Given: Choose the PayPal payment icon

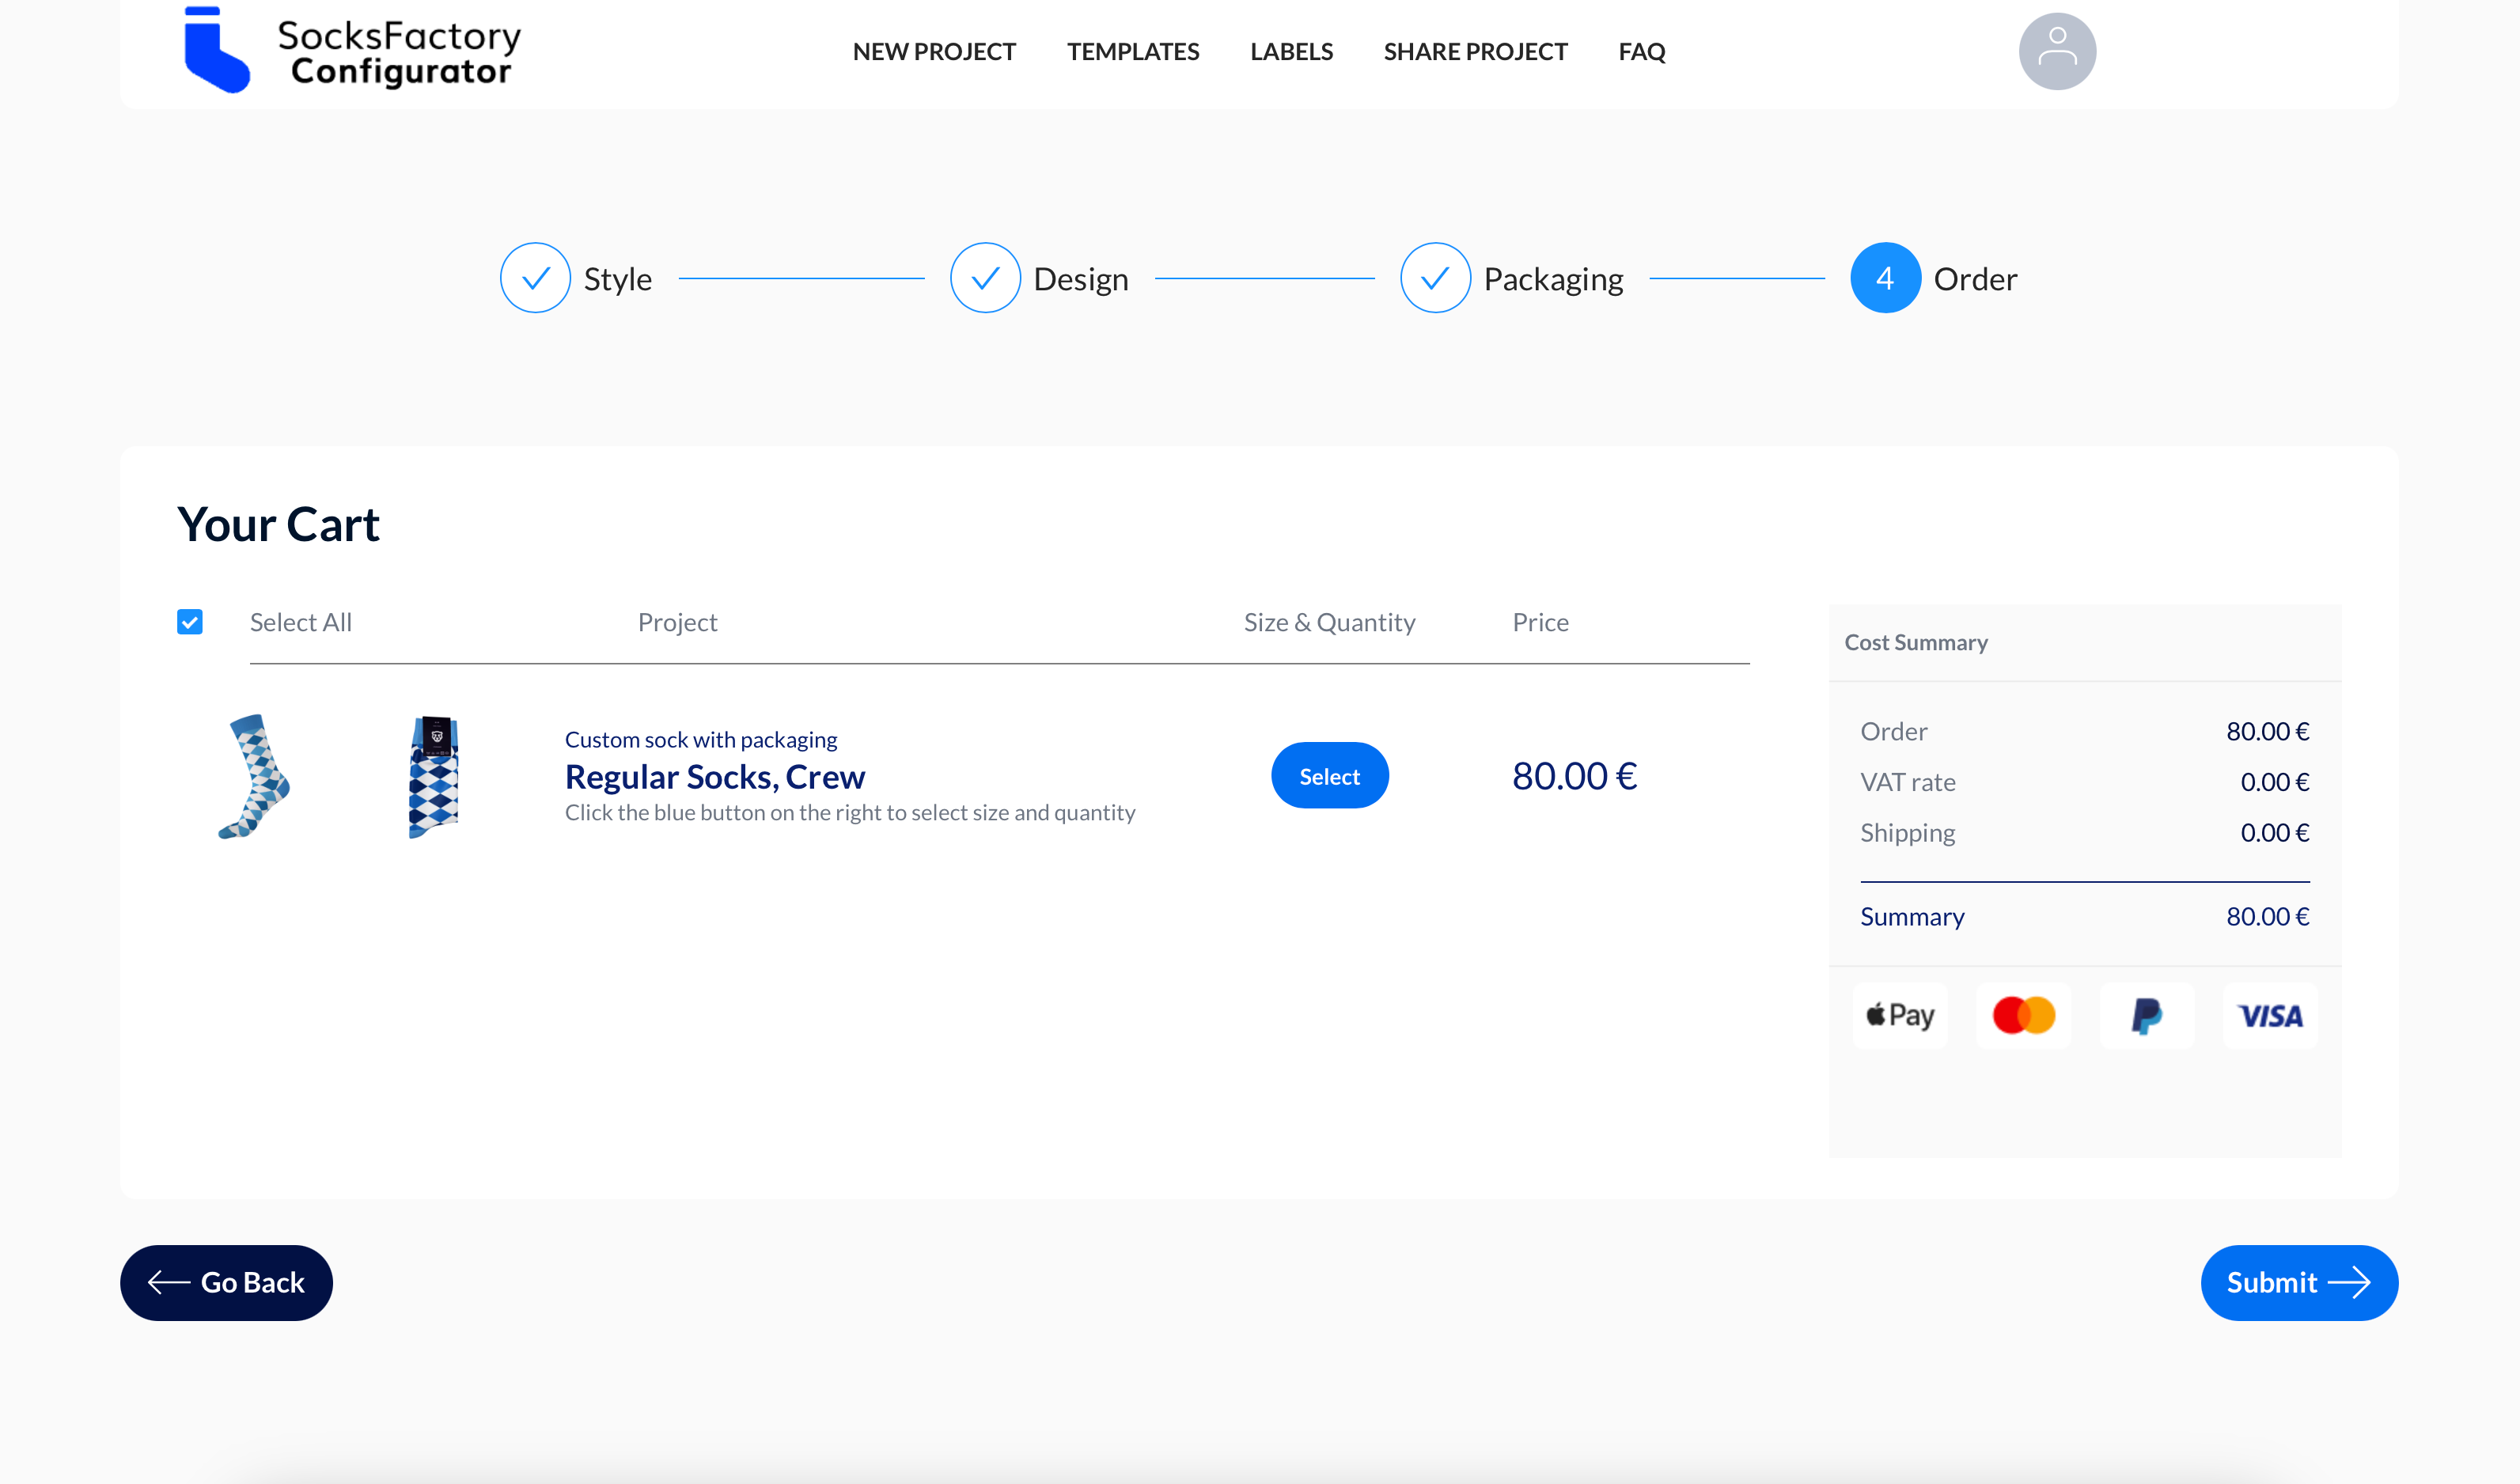Looking at the screenshot, I should click(2146, 1016).
